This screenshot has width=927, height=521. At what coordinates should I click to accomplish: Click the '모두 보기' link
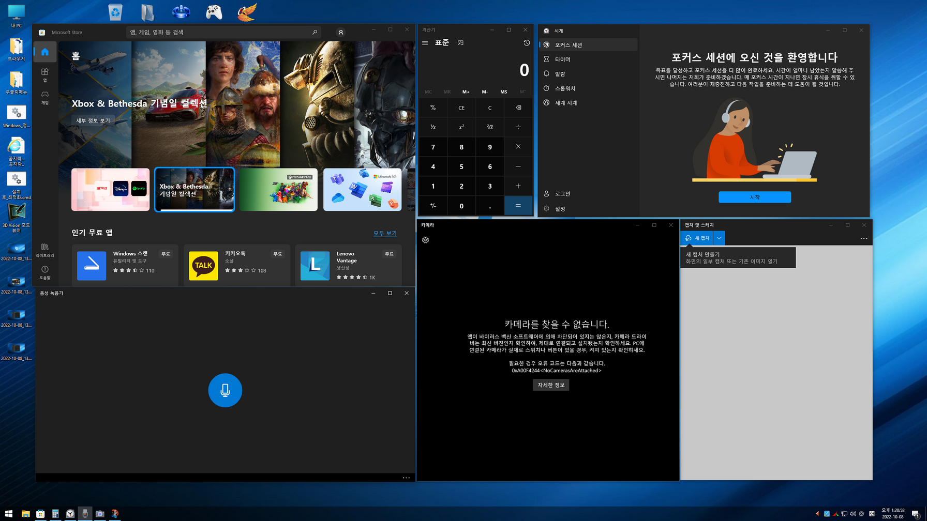385,233
